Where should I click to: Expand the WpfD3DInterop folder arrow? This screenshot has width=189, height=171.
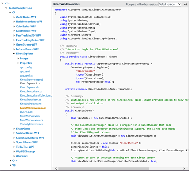[14, 152]
